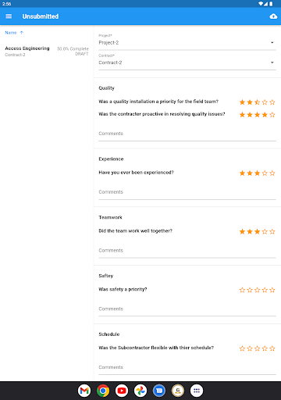Viewport: 281px width, 400px height.
Task: Tap the cloud upload icon
Action: pyautogui.click(x=273, y=16)
